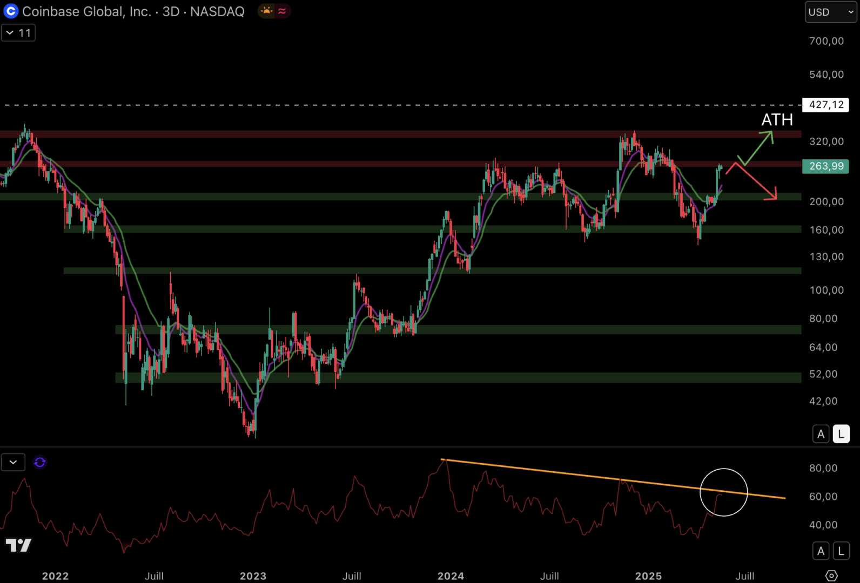Click the market status sun icon

[x=266, y=11]
